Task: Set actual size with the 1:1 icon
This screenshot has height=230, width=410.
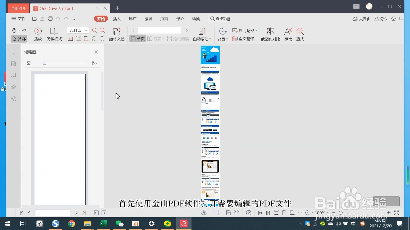Action: click(70, 39)
